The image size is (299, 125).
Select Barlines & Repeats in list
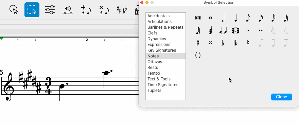click(x=165, y=27)
